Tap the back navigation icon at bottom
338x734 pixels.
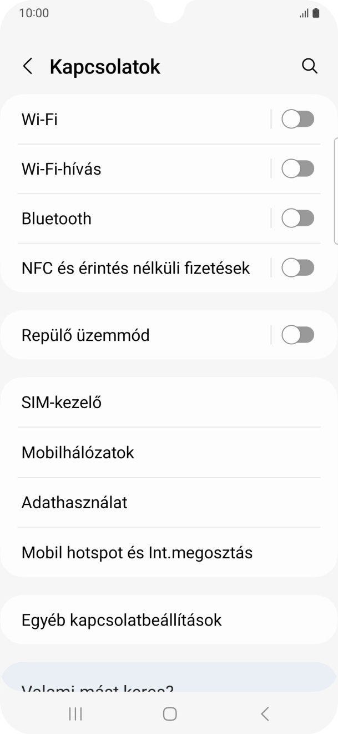point(264,713)
